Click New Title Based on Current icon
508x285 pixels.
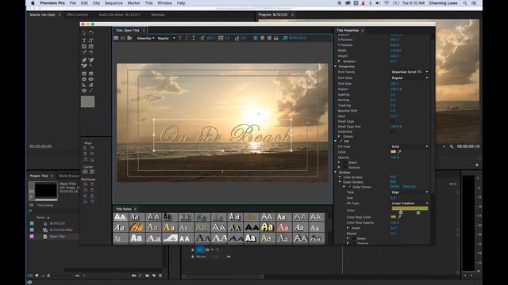tap(116, 38)
